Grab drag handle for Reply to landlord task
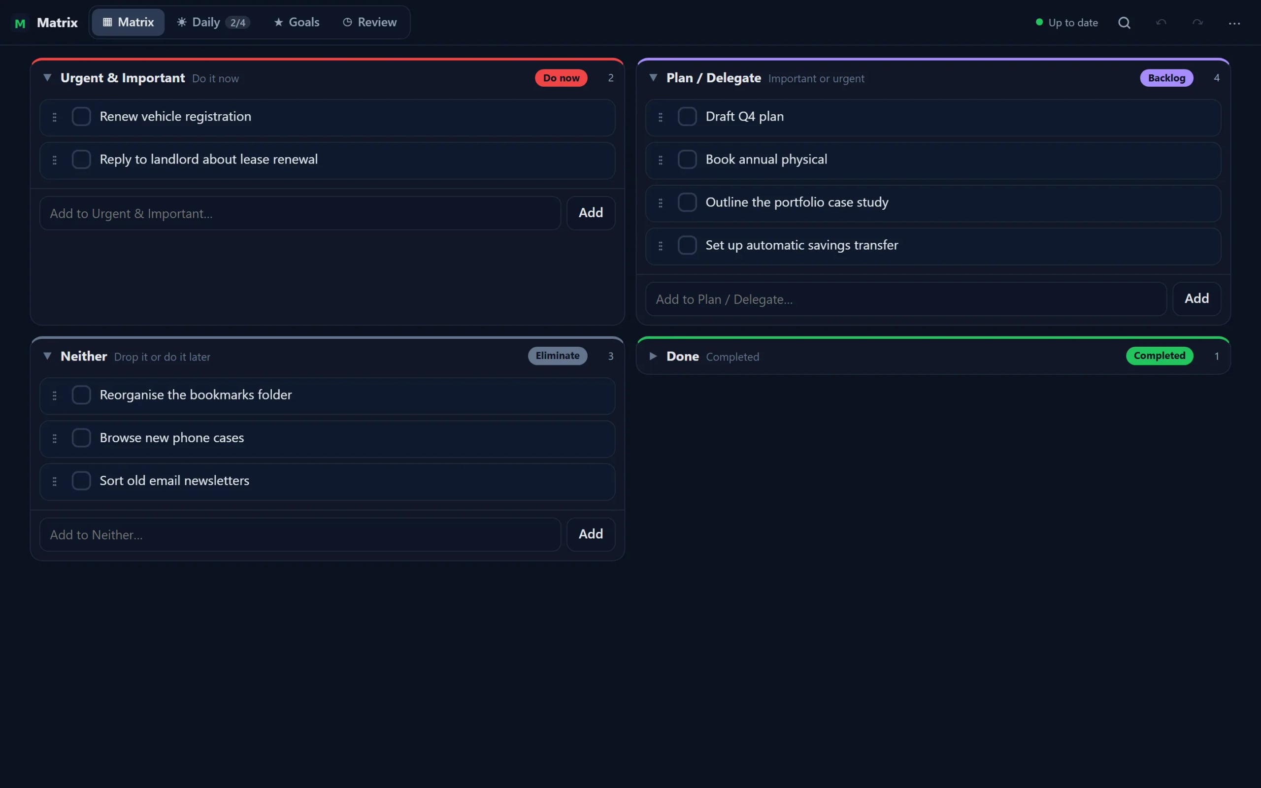The height and width of the screenshot is (788, 1261). pos(54,160)
